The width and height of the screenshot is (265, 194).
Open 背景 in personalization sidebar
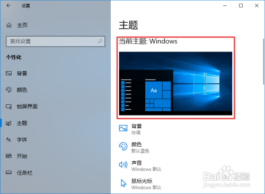pyautogui.click(x=22, y=73)
